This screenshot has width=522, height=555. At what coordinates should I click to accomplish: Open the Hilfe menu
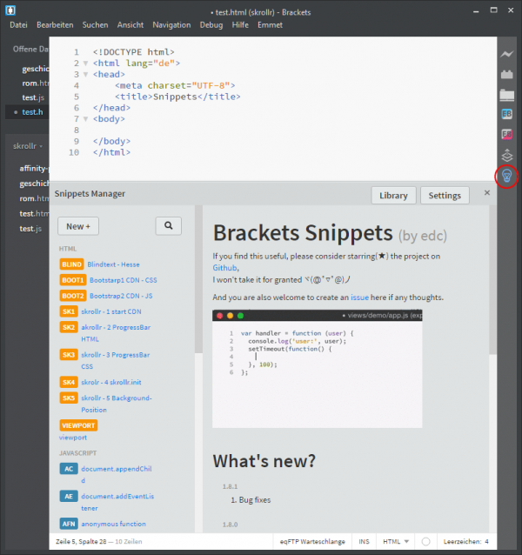point(240,24)
